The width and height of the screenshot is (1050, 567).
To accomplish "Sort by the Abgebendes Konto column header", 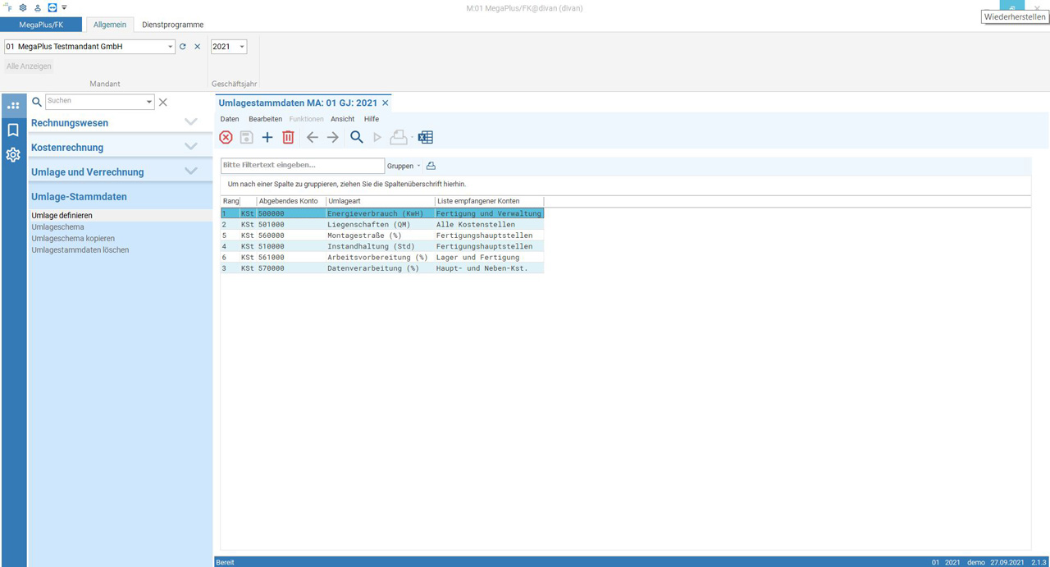I will click(x=291, y=201).
